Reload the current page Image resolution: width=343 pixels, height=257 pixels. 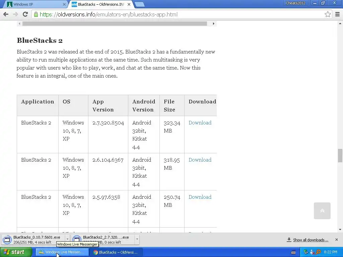click(x=25, y=14)
